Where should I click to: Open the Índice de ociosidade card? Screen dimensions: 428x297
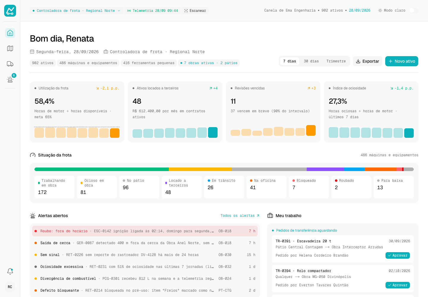(x=371, y=112)
